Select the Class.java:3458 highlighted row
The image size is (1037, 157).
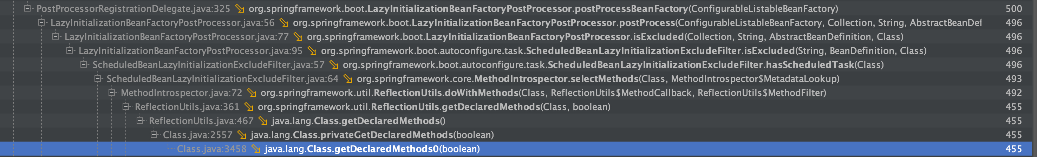pos(518,149)
